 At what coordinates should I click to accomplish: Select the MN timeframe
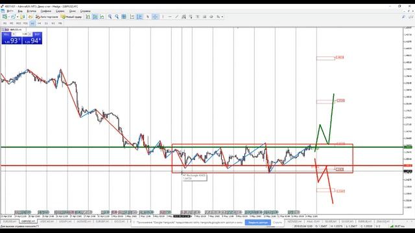[x=60, y=23]
